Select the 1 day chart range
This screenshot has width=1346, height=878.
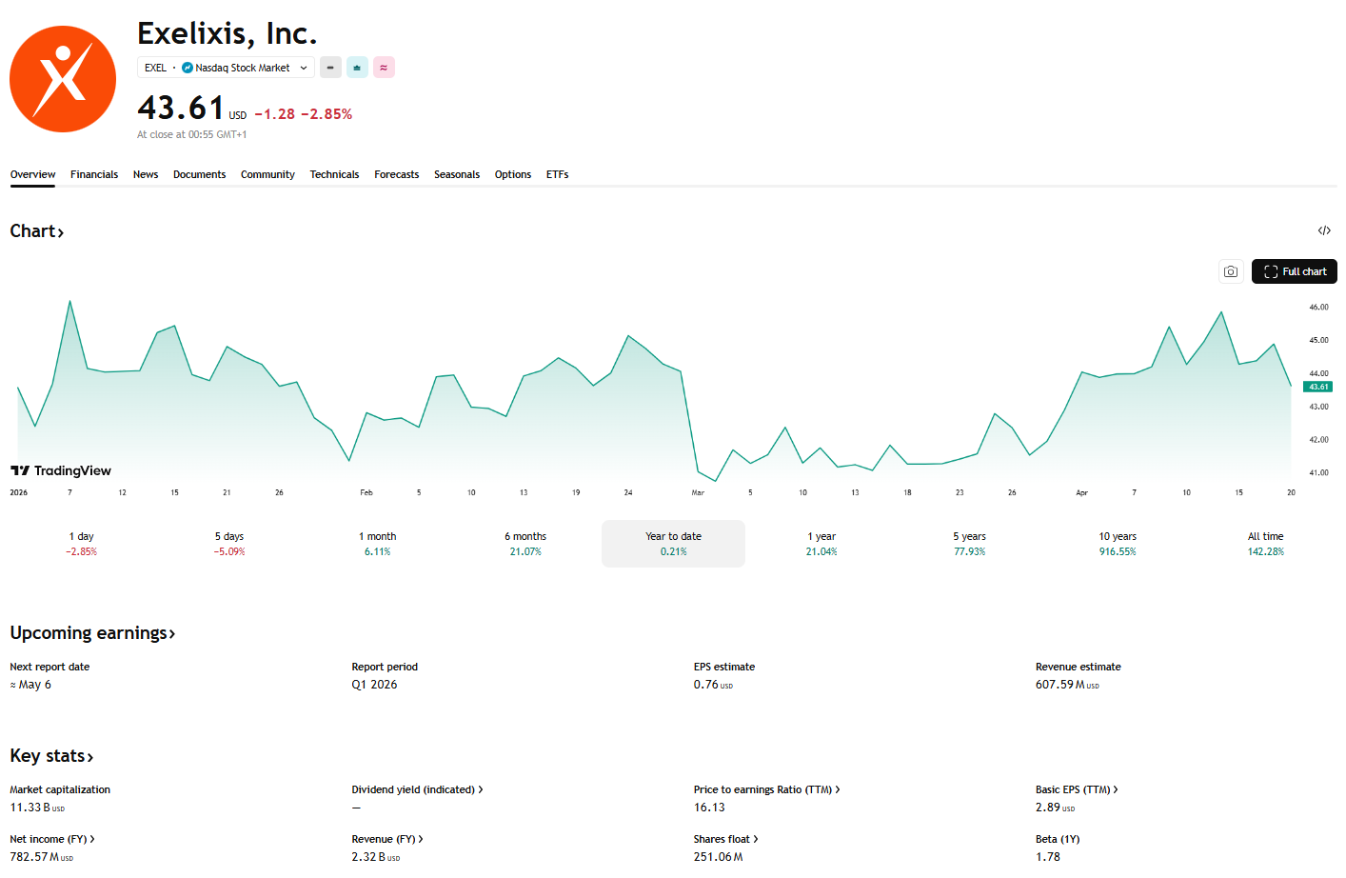tap(82, 544)
